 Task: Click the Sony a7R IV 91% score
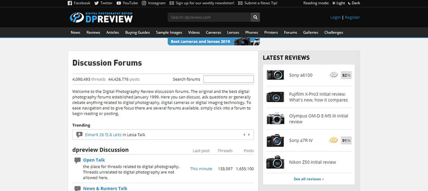coord(346,140)
